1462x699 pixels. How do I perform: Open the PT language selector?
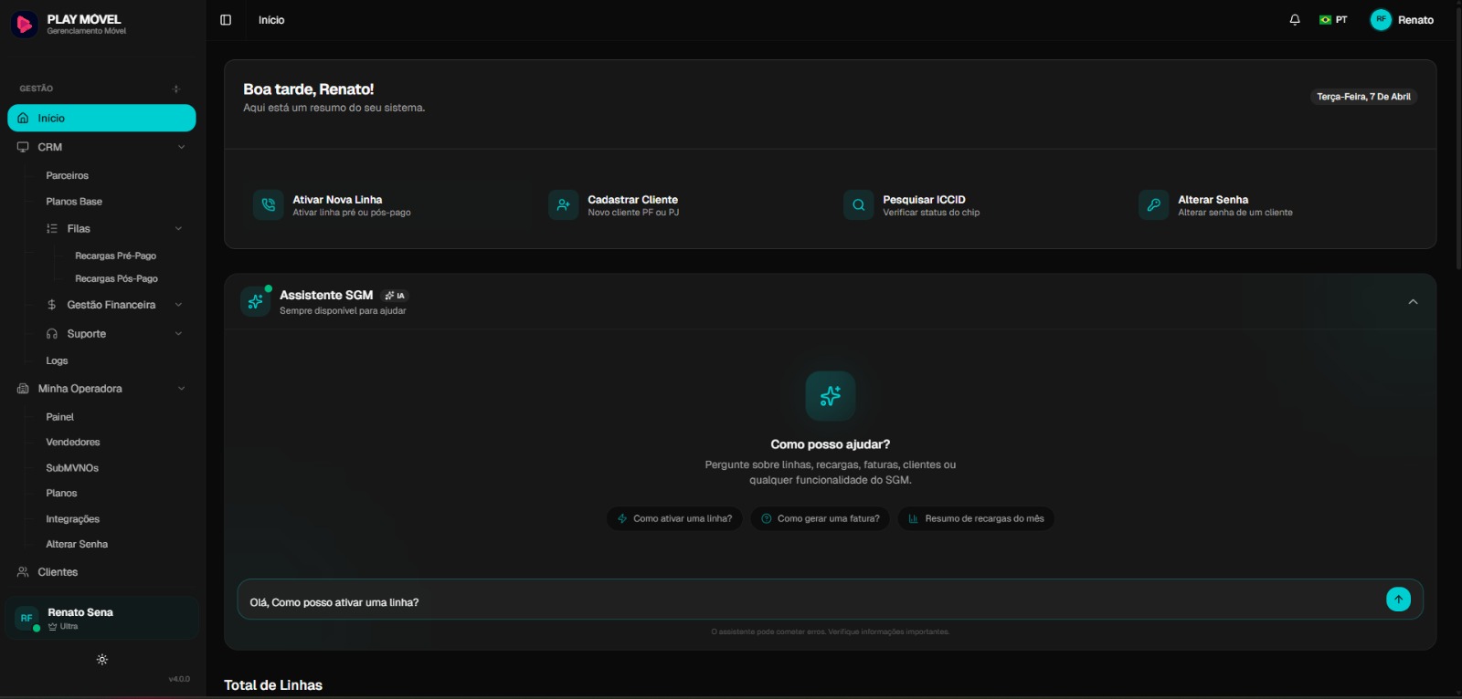(1333, 20)
